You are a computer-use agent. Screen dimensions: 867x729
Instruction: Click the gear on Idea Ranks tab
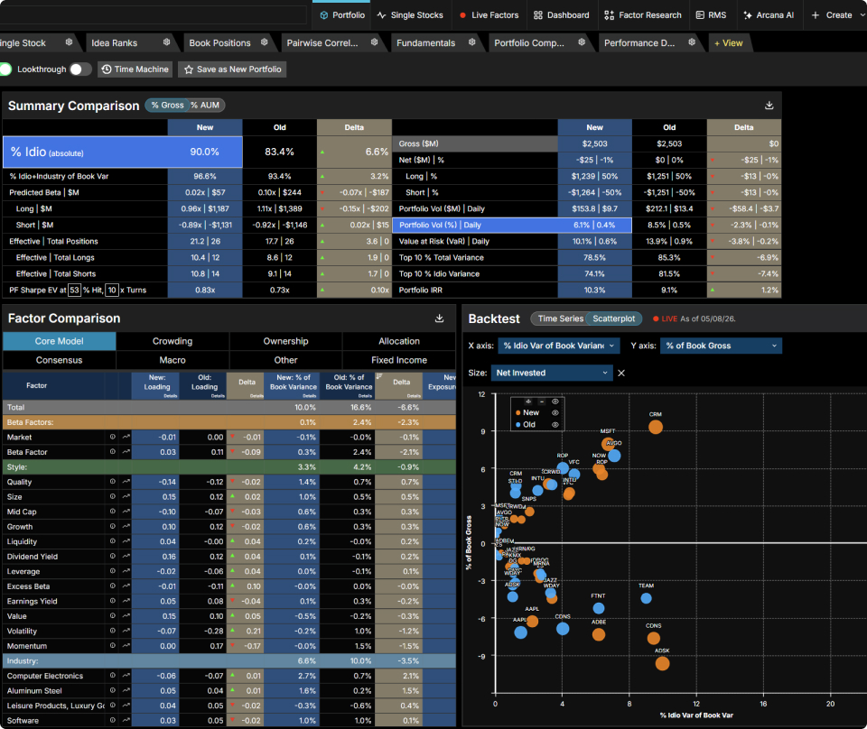[x=166, y=42]
